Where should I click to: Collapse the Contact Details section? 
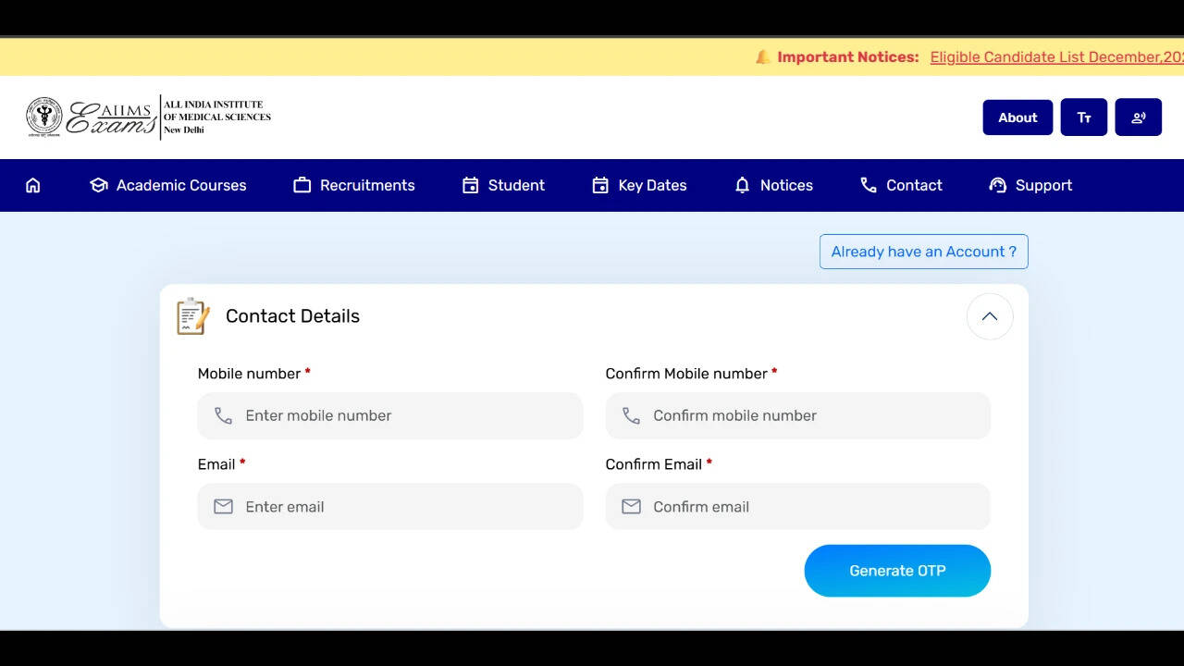[990, 316]
